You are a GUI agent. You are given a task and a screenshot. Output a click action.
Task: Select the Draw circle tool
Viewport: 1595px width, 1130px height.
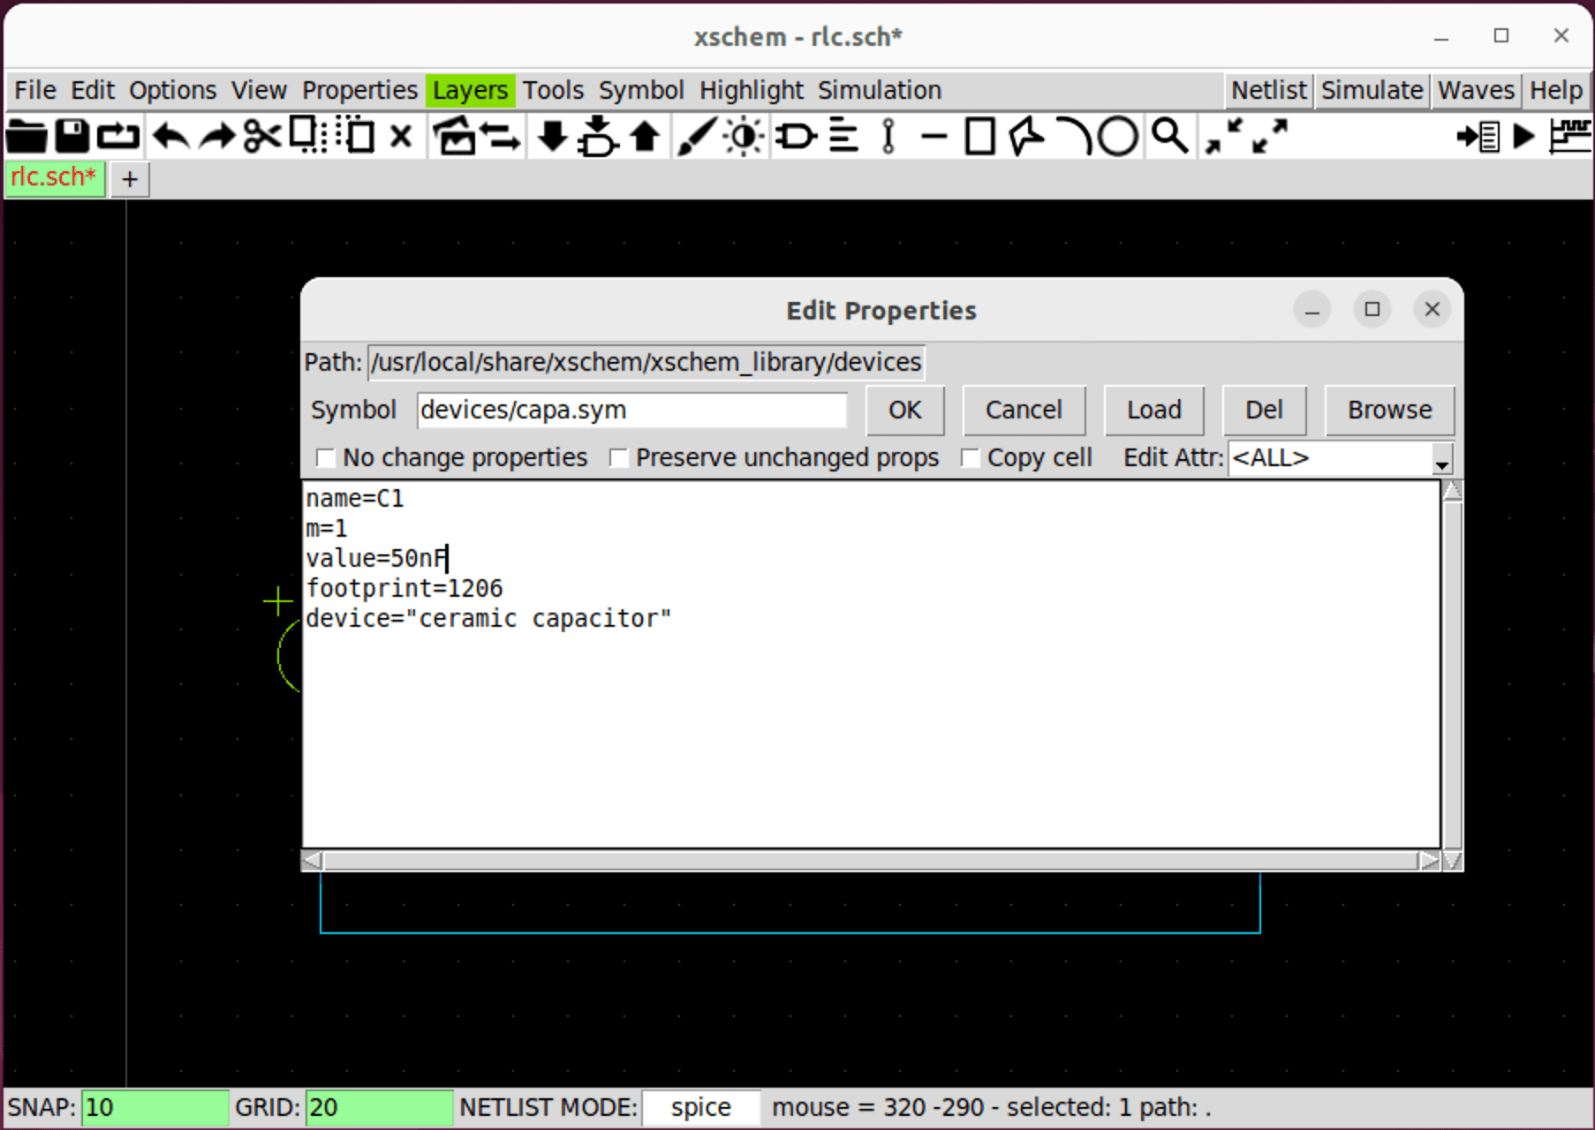click(x=1118, y=137)
